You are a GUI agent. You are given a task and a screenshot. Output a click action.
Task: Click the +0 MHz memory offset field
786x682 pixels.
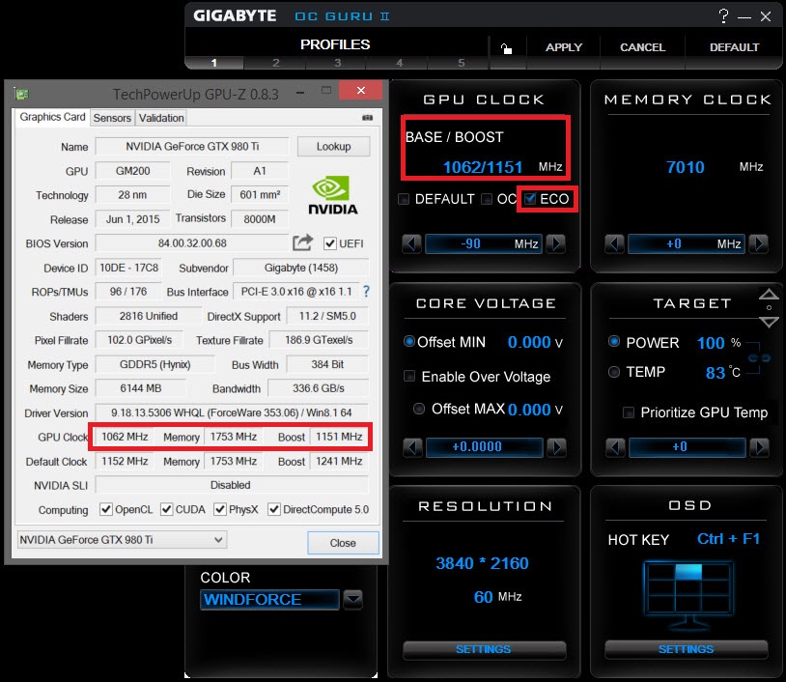[x=687, y=243]
